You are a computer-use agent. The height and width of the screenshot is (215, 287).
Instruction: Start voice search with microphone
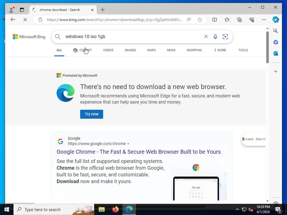point(216,37)
